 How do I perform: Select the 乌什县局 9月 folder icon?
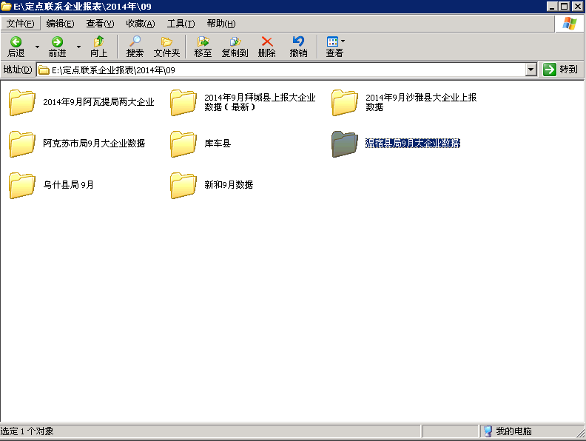point(22,186)
